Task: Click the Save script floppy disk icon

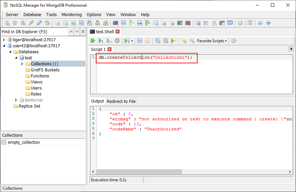Action: pos(140,41)
